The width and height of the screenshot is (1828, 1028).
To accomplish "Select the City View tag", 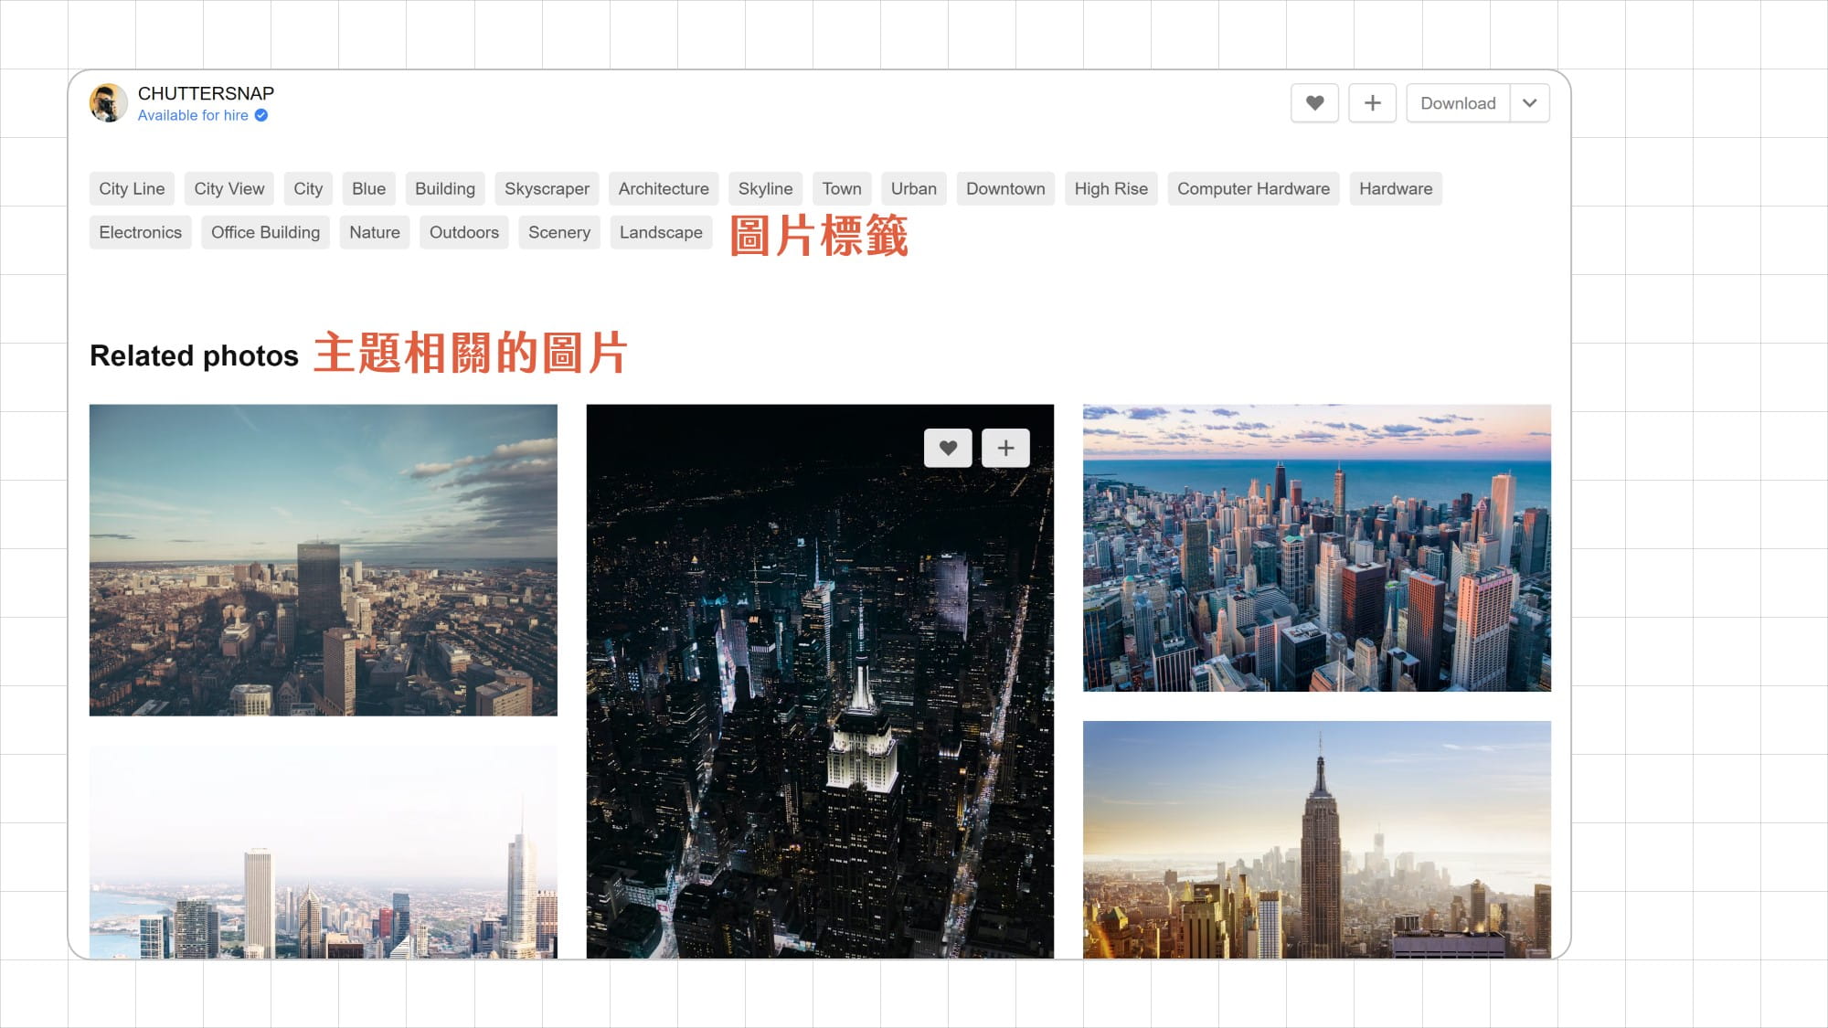I will (x=229, y=188).
